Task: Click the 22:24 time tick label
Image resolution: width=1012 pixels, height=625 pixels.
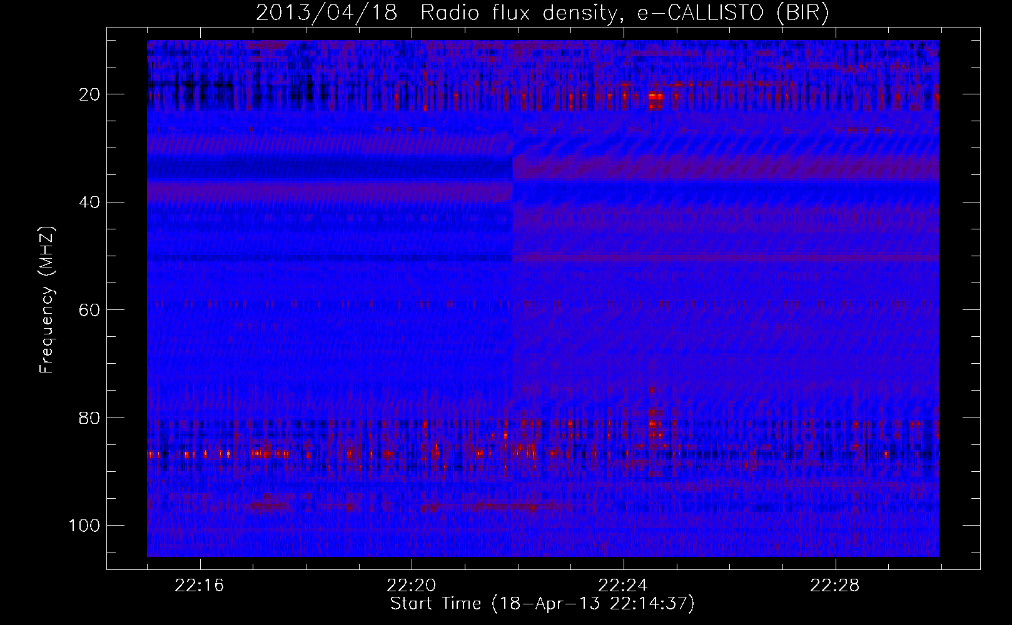Action: (623, 586)
